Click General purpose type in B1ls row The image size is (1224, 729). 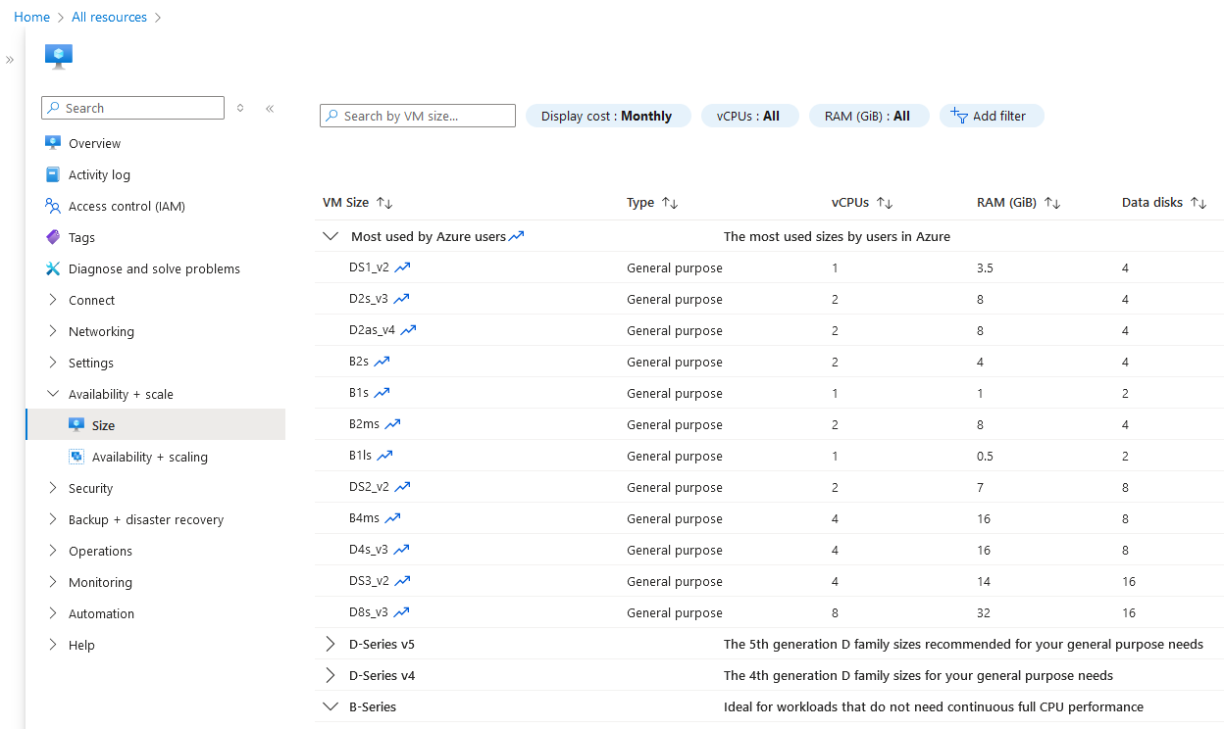(x=675, y=456)
